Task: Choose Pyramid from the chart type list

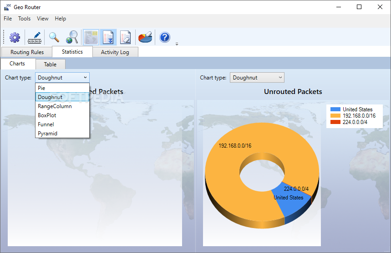Action: tap(62, 134)
